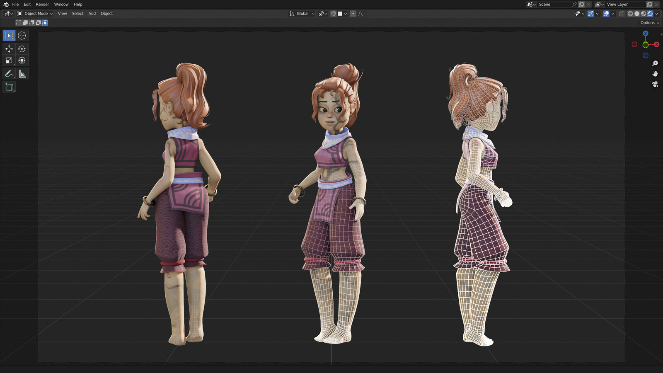This screenshot has width=663, height=373.
Task: Pin the scene to workspace
Action: (x=574, y=4)
